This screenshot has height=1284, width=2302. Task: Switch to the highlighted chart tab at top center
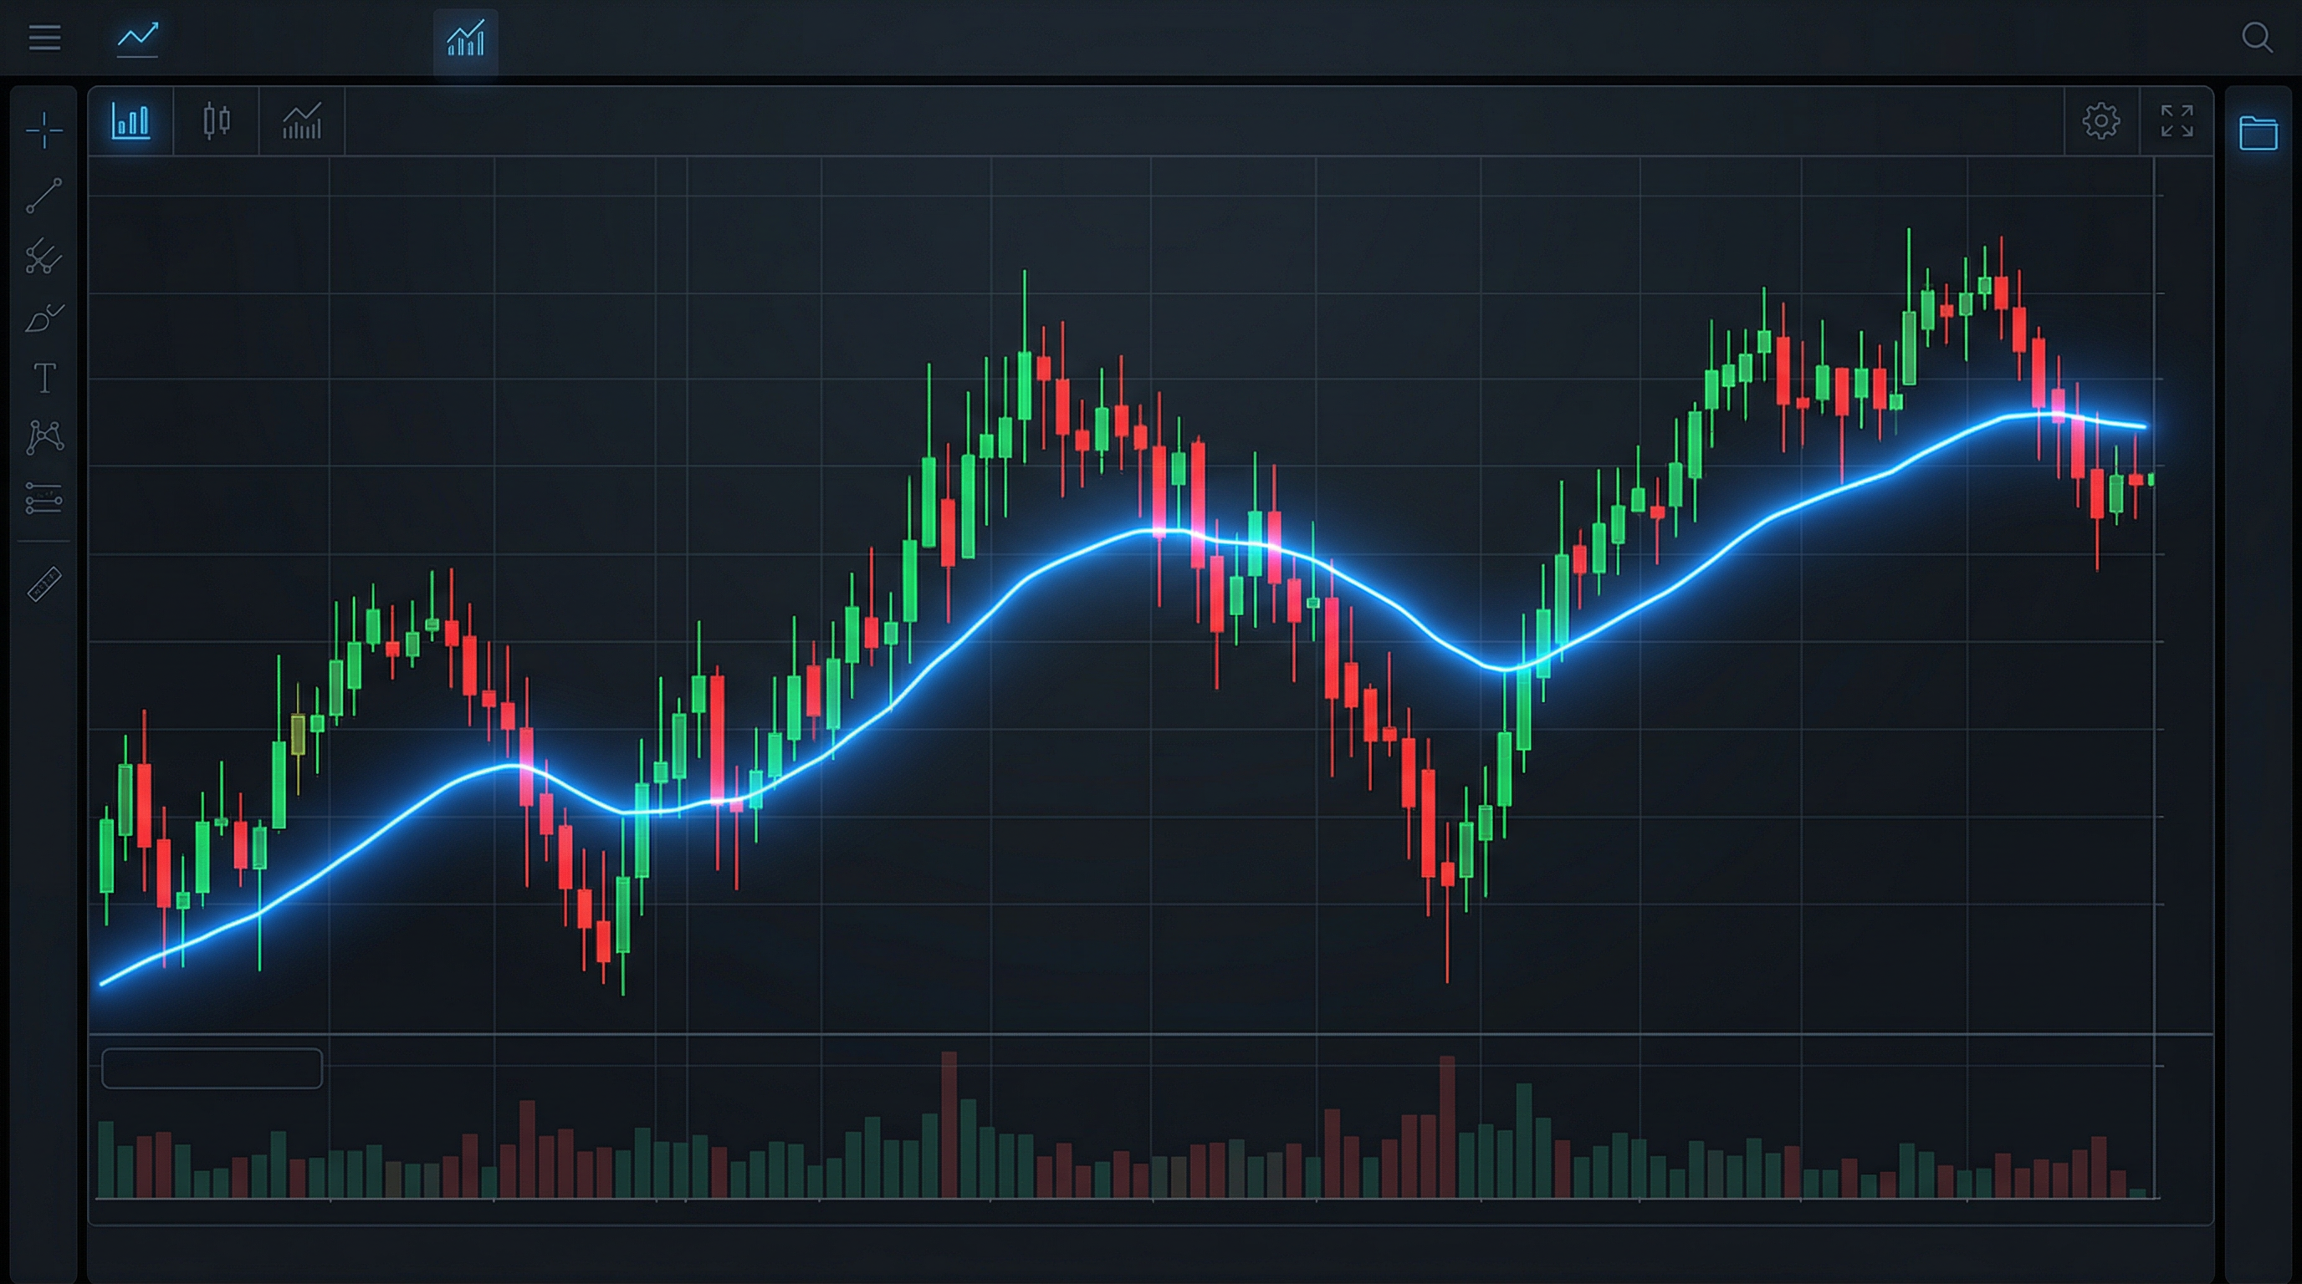point(463,38)
